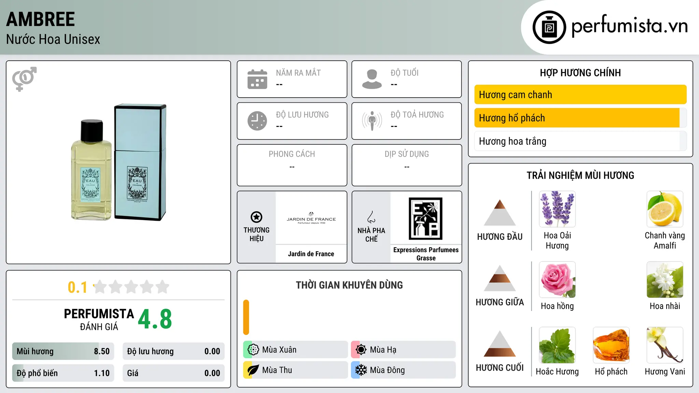Click the Nước Hoa Unisex subtitle
This screenshot has height=393, width=699.
point(53,39)
